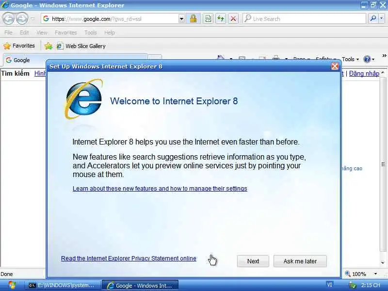Click the browser Back arrow button
The width and height of the screenshot is (388, 291).
(8, 18)
